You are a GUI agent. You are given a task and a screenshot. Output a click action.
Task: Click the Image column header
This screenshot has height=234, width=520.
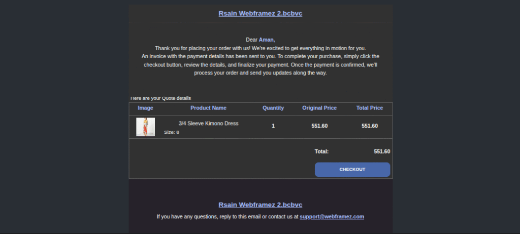pos(145,108)
